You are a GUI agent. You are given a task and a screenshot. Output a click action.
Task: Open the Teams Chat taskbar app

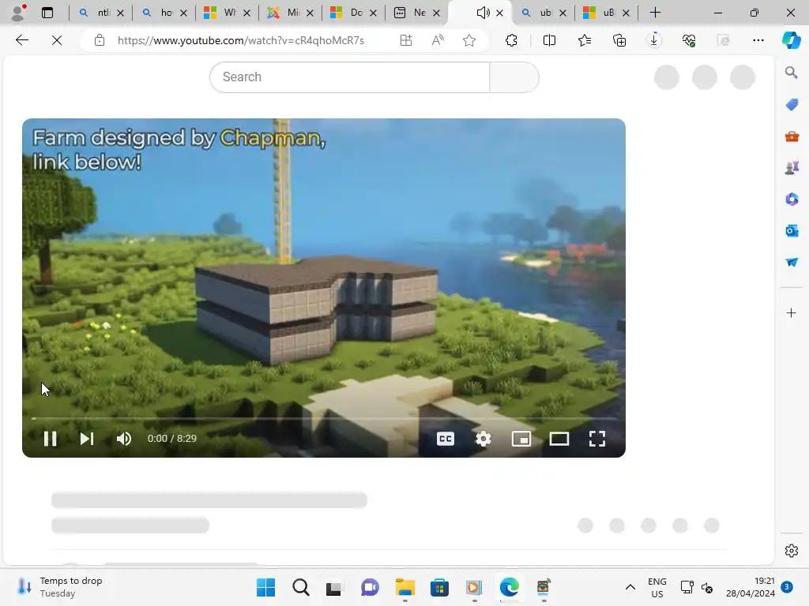coord(370,587)
